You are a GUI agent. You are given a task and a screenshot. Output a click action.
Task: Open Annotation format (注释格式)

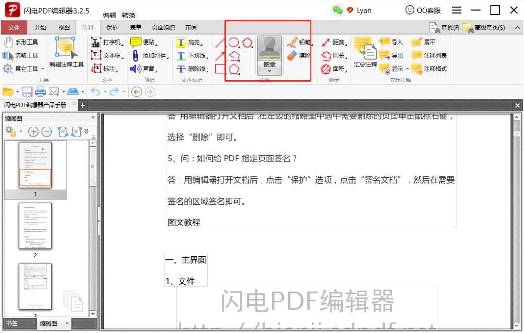click(x=429, y=69)
